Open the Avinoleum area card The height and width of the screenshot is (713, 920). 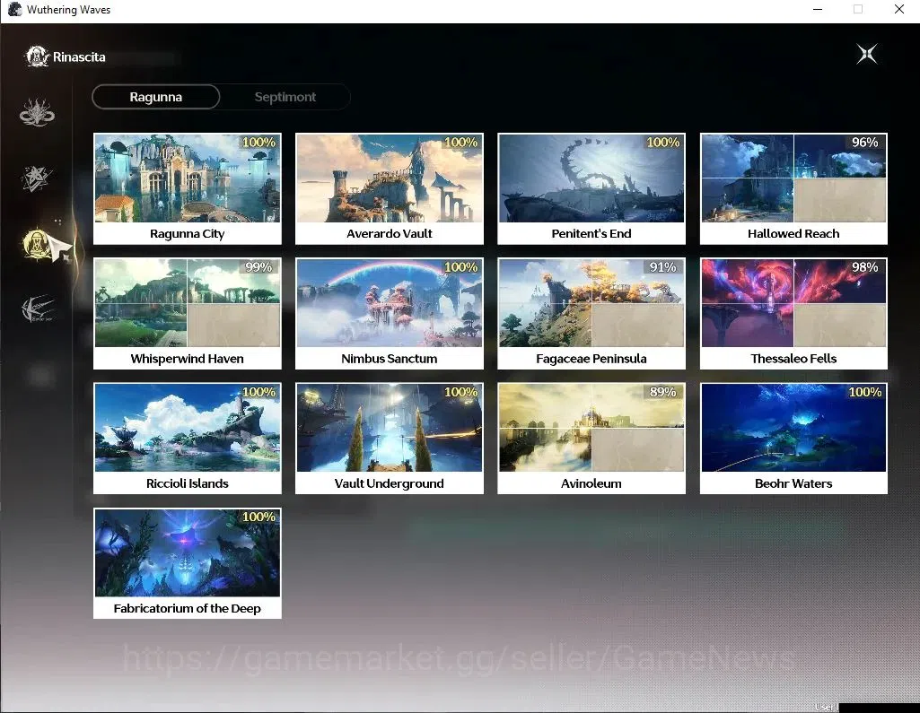[591, 439]
